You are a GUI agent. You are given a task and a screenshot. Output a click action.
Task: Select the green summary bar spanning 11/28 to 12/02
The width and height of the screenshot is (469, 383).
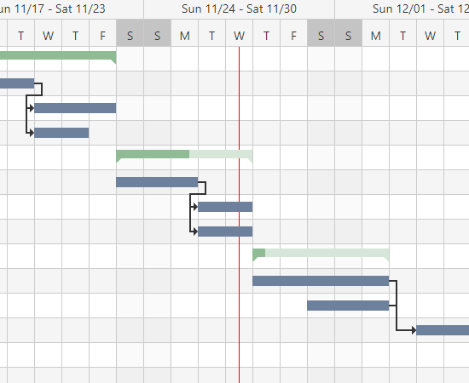(321, 254)
